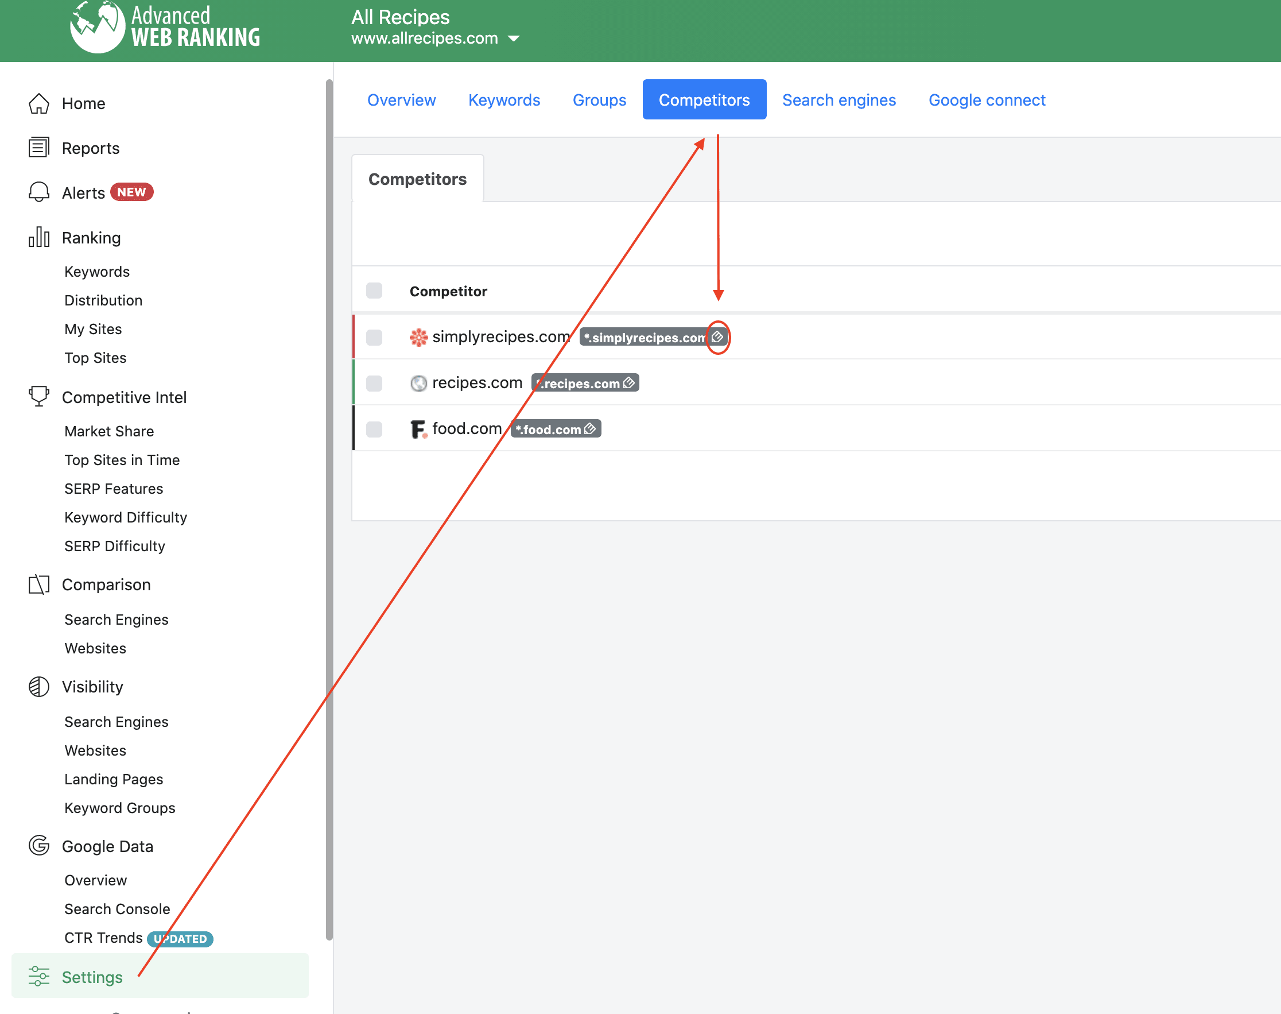Viewport: 1281px width, 1014px height.
Task: Open Keyword Groups under Visibility
Action: coord(120,807)
